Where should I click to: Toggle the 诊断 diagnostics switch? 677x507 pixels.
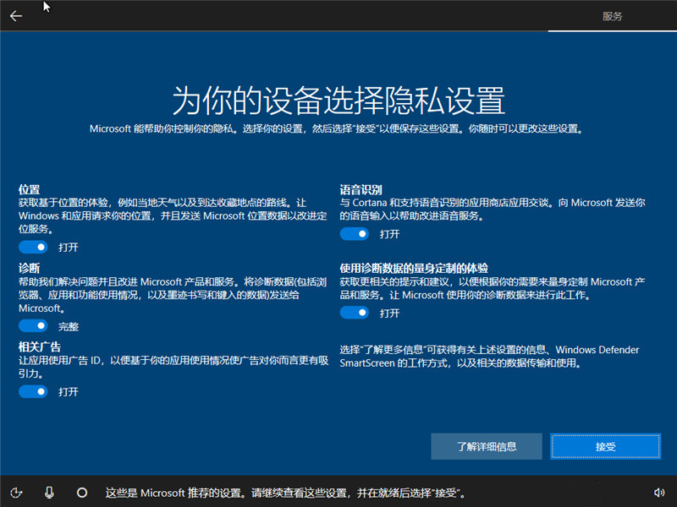coord(32,325)
